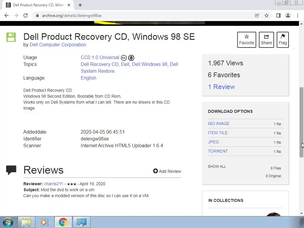
Task: Open the CC0 1.0 Universal license link
Action: 100,57
